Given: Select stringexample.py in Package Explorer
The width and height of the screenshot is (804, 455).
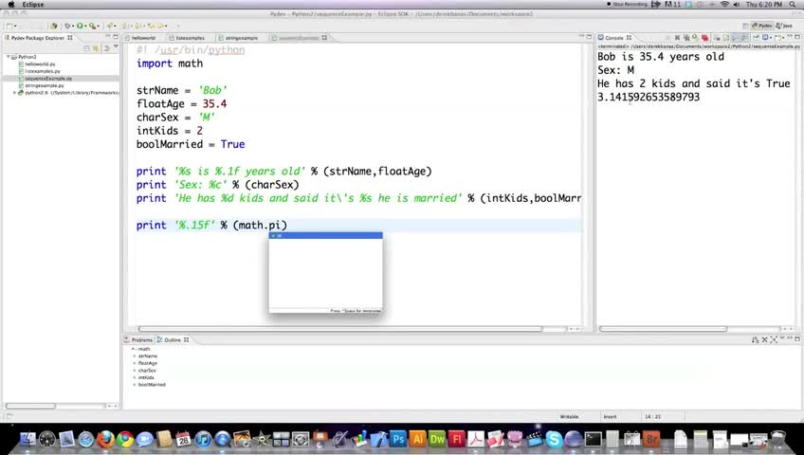Looking at the screenshot, I should click(45, 85).
